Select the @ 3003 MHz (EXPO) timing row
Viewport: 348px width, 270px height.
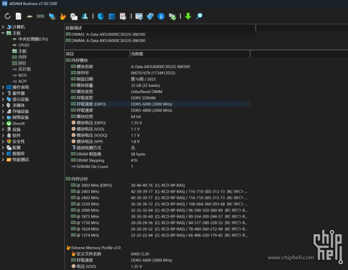(x=160, y=185)
